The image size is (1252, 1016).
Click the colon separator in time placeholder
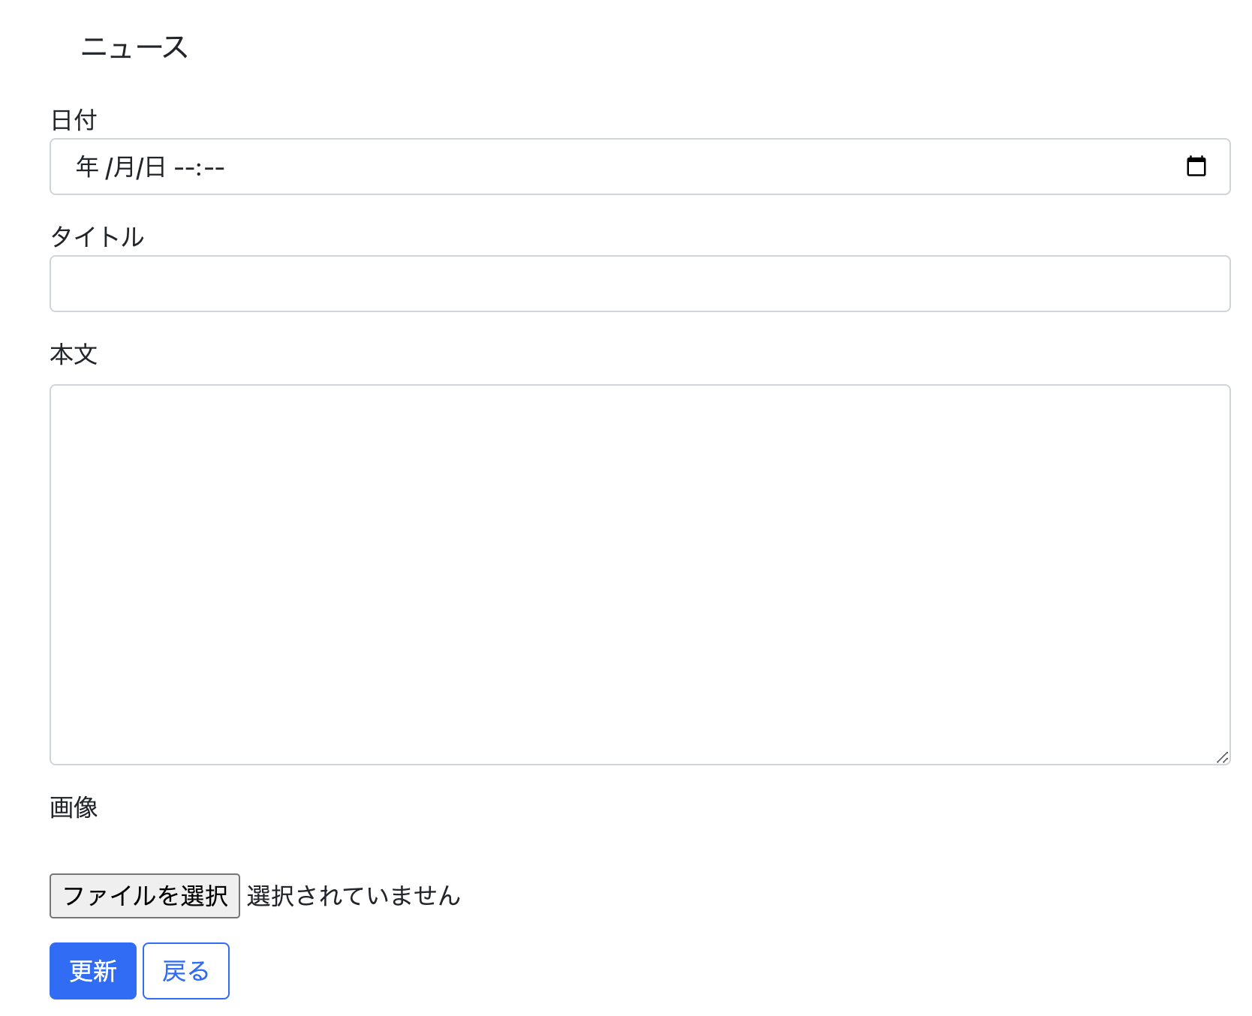pyautogui.click(x=199, y=167)
